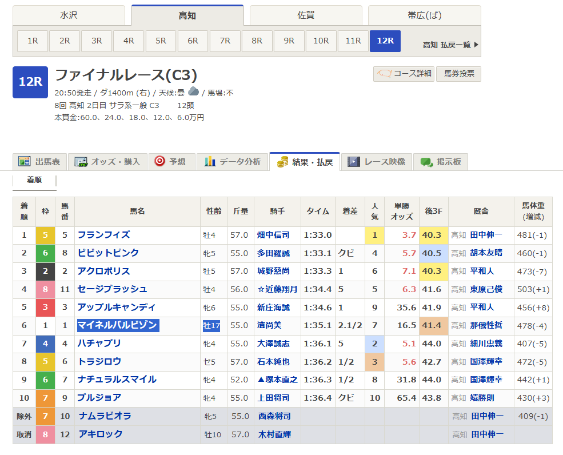This screenshot has width=563, height=455.
Task: Open horse トラジロウ page
Action: pos(99,362)
